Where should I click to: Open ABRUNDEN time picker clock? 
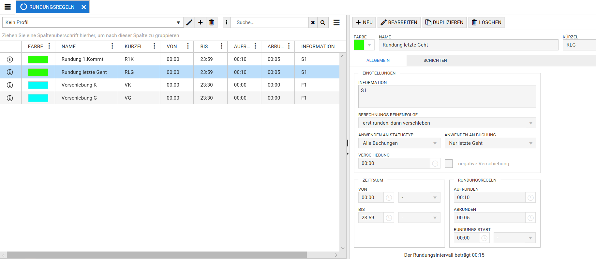(x=530, y=218)
